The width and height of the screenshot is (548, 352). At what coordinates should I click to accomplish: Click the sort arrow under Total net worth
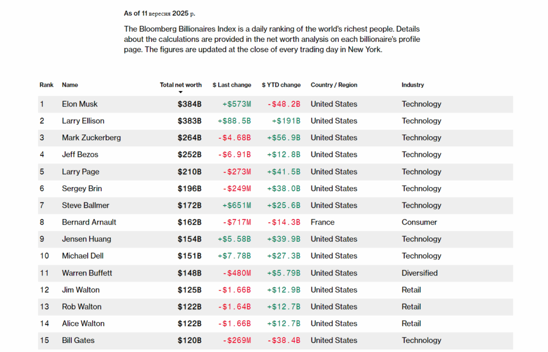tap(180, 92)
